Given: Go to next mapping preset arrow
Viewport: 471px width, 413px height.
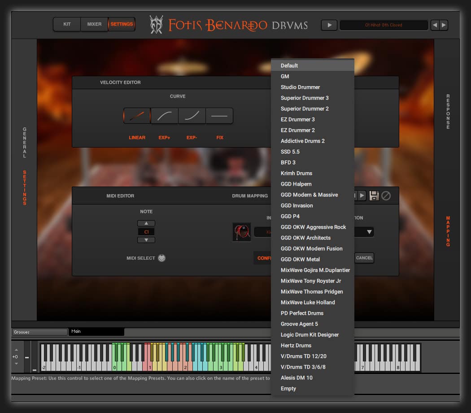Looking at the screenshot, I should click(x=362, y=196).
